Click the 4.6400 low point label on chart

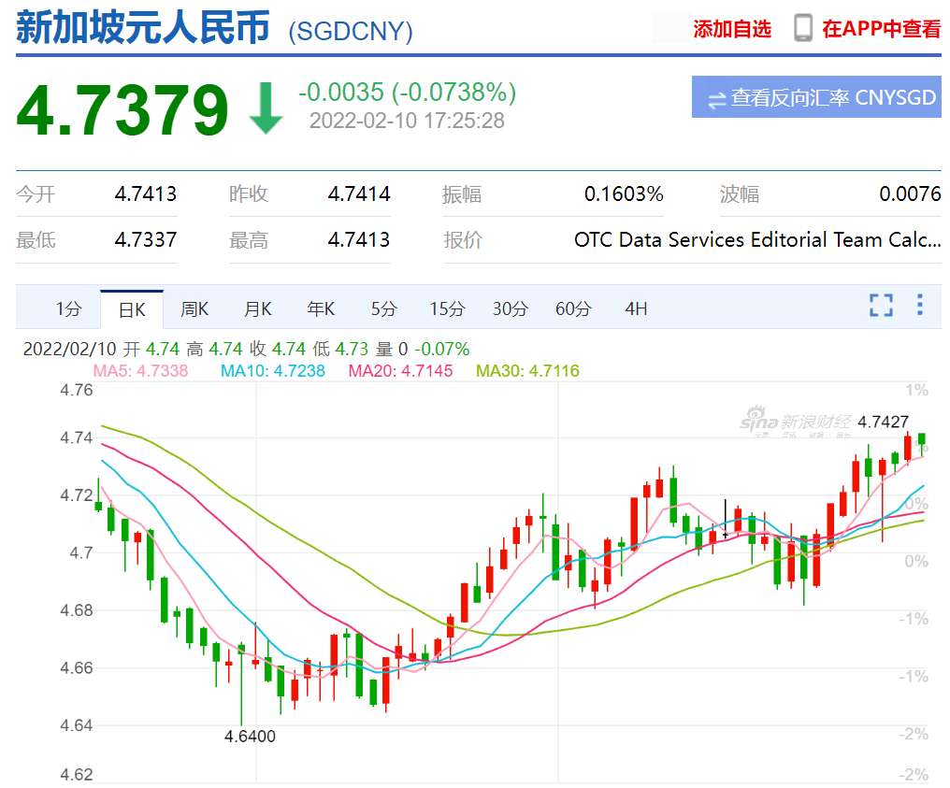click(x=250, y=736)
